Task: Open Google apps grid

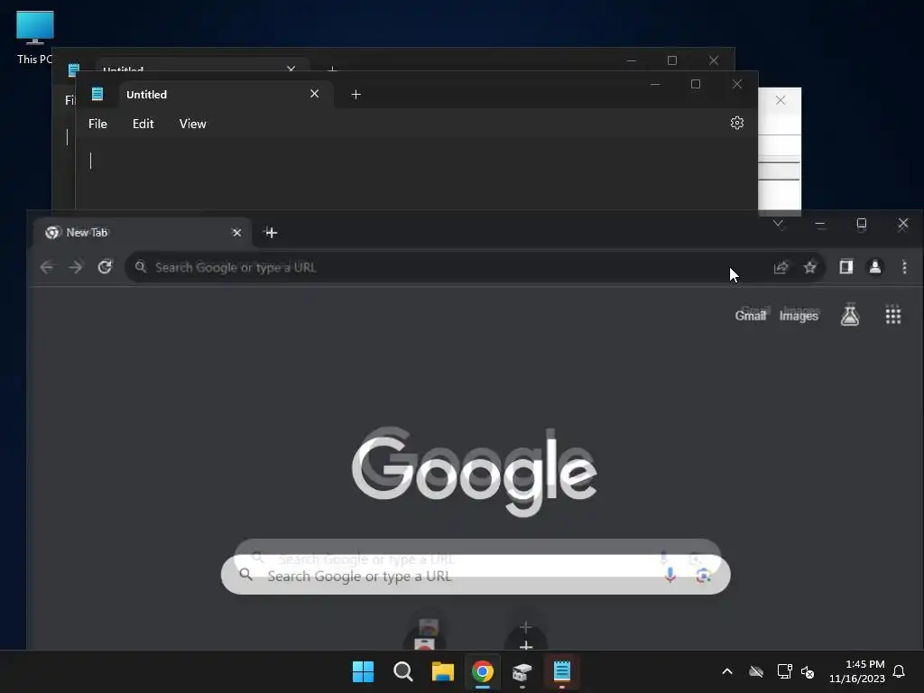Action: [x=893, y=315]
